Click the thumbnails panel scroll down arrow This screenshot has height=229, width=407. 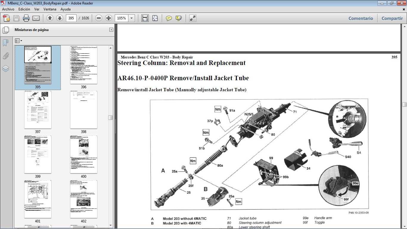click(111, 225)
